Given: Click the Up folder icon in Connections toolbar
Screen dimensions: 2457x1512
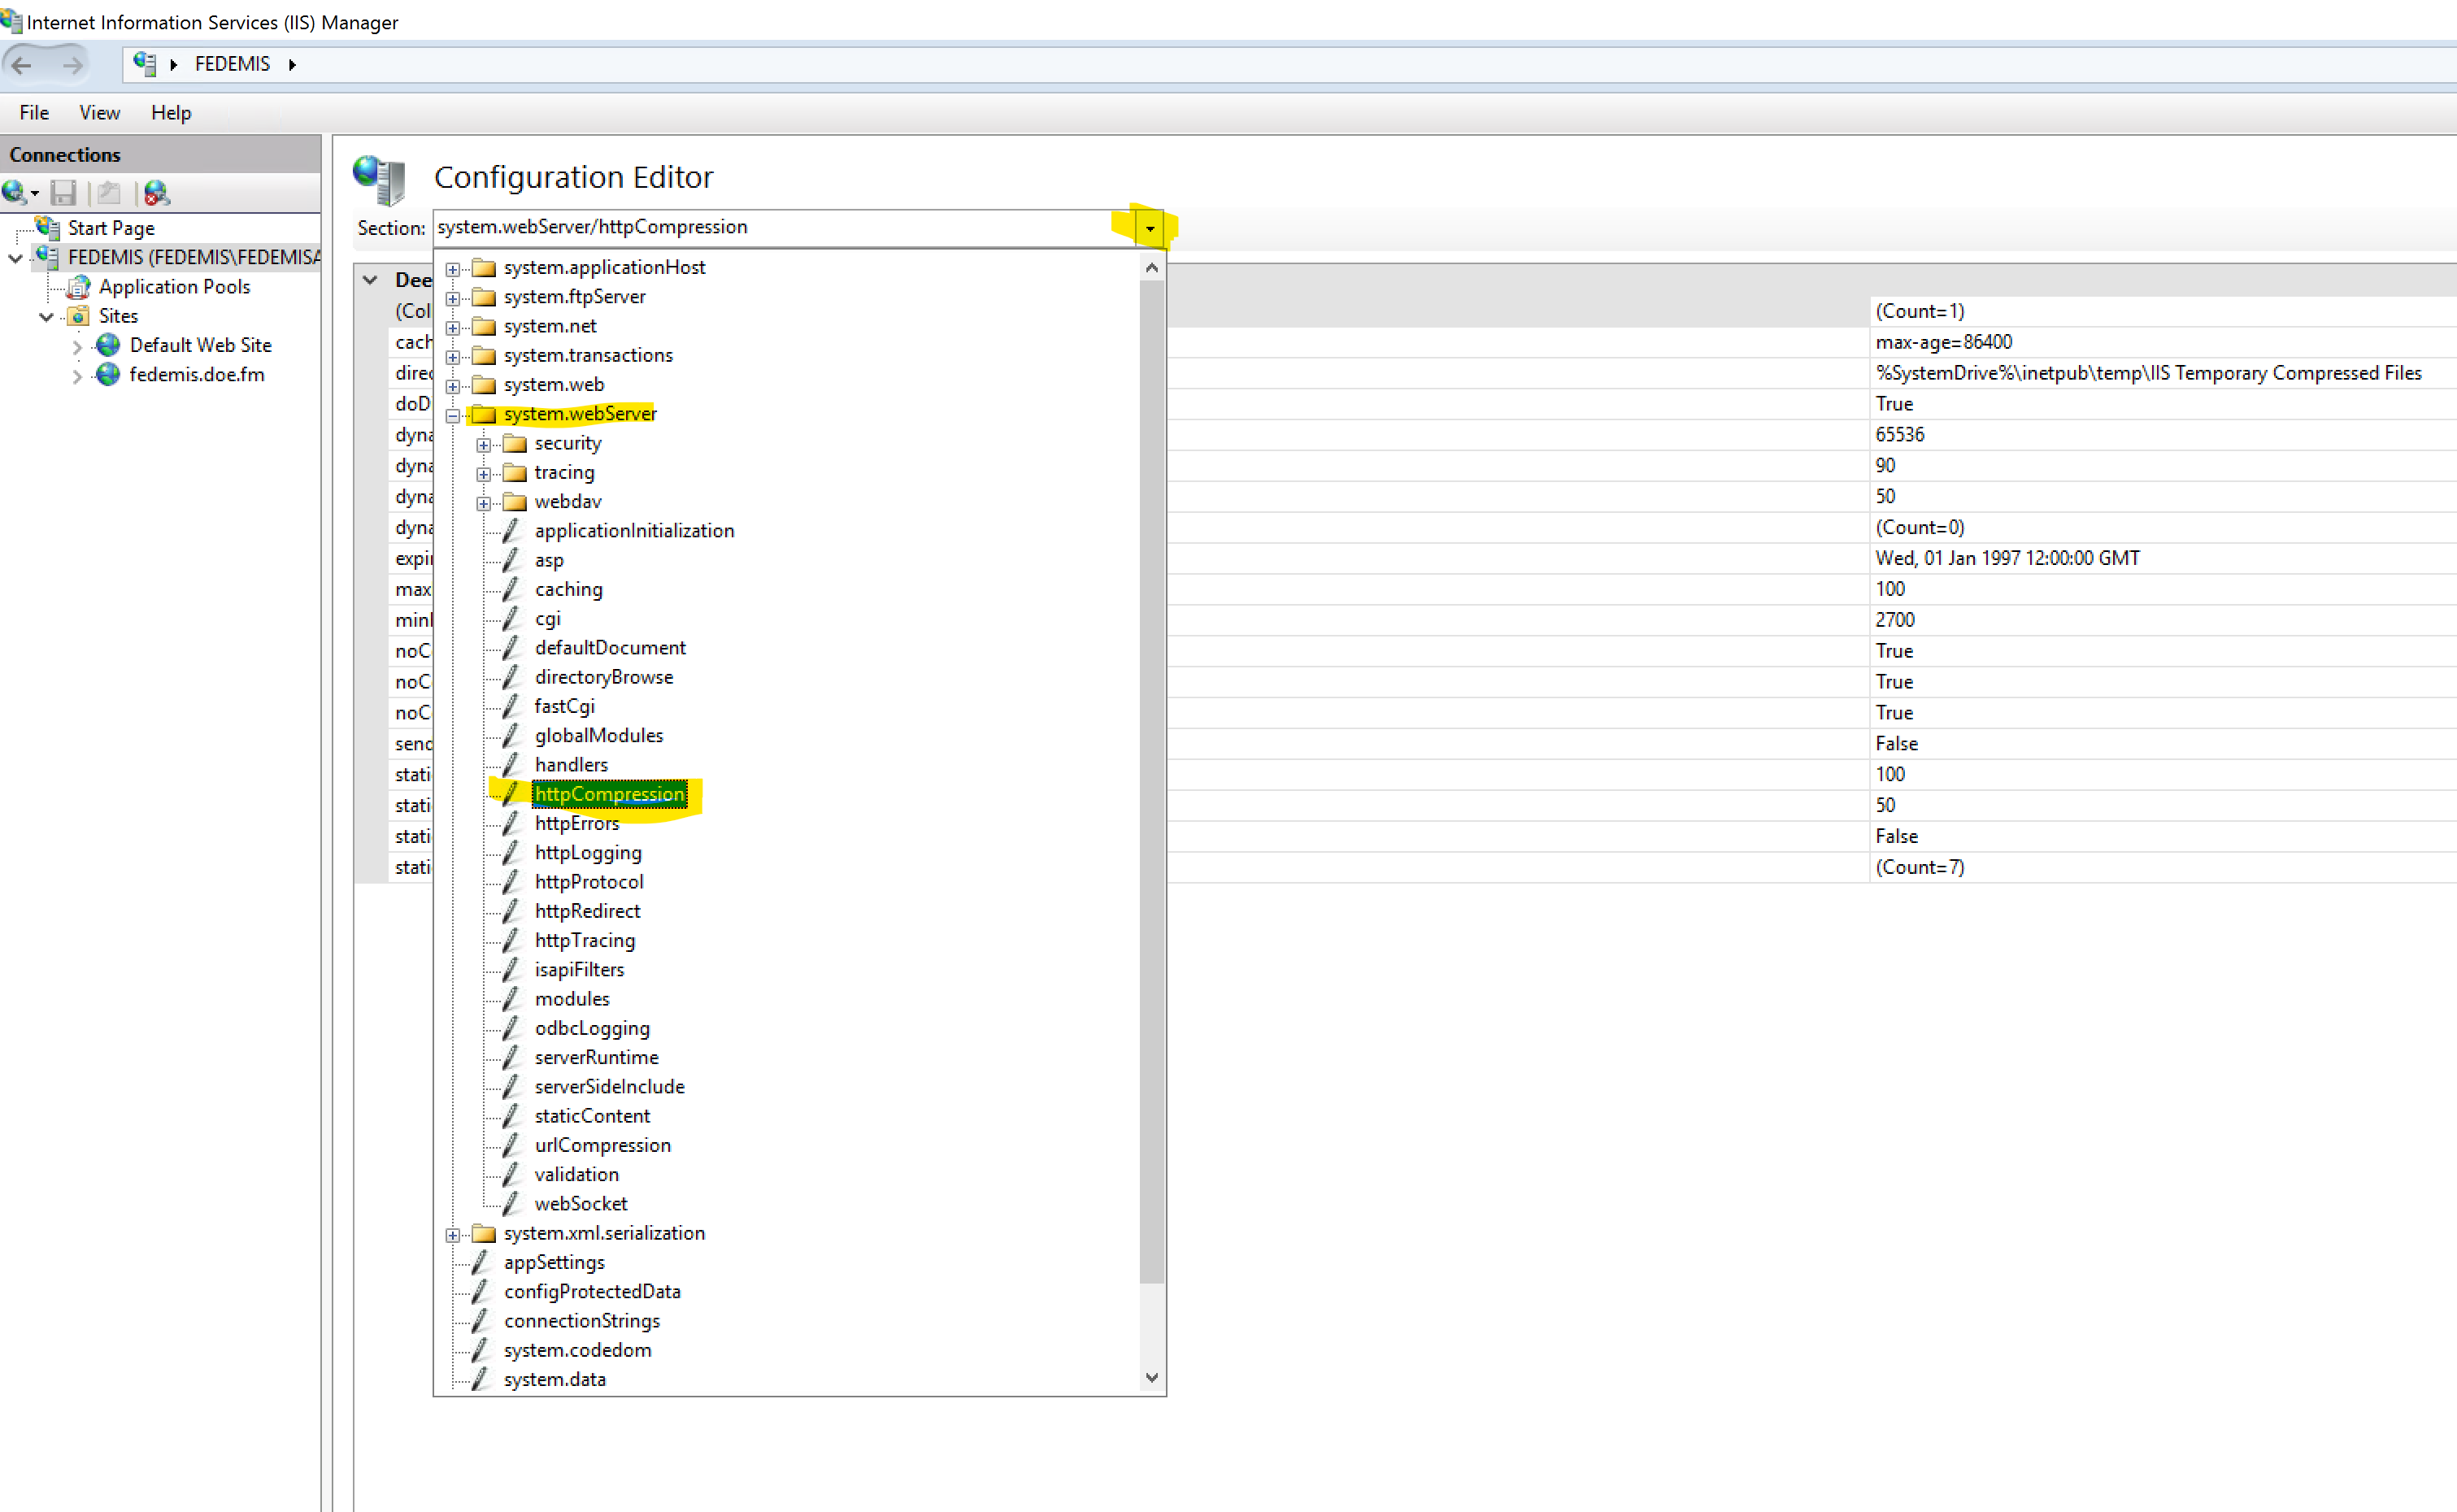Looking at the screenshot, I should 109,192.
